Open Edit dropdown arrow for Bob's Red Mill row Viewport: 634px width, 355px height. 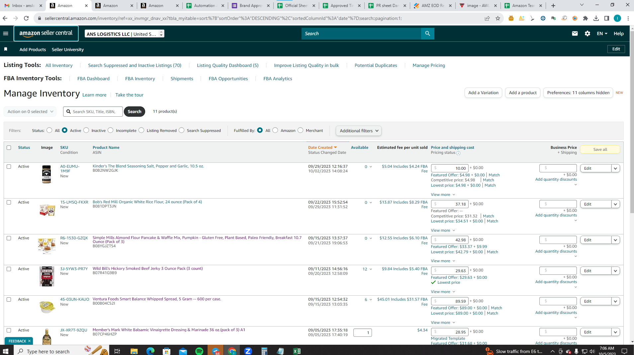click(x=616, y=204)
